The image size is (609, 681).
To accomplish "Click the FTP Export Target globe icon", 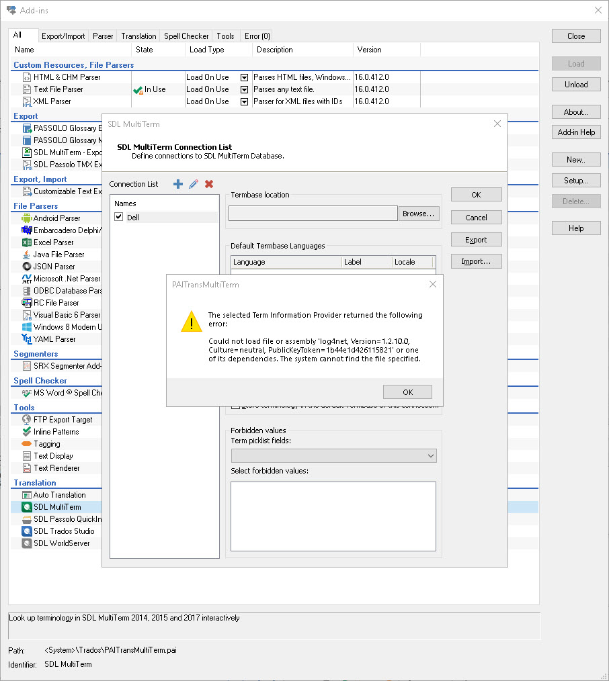I will click(x=27, y=420).
